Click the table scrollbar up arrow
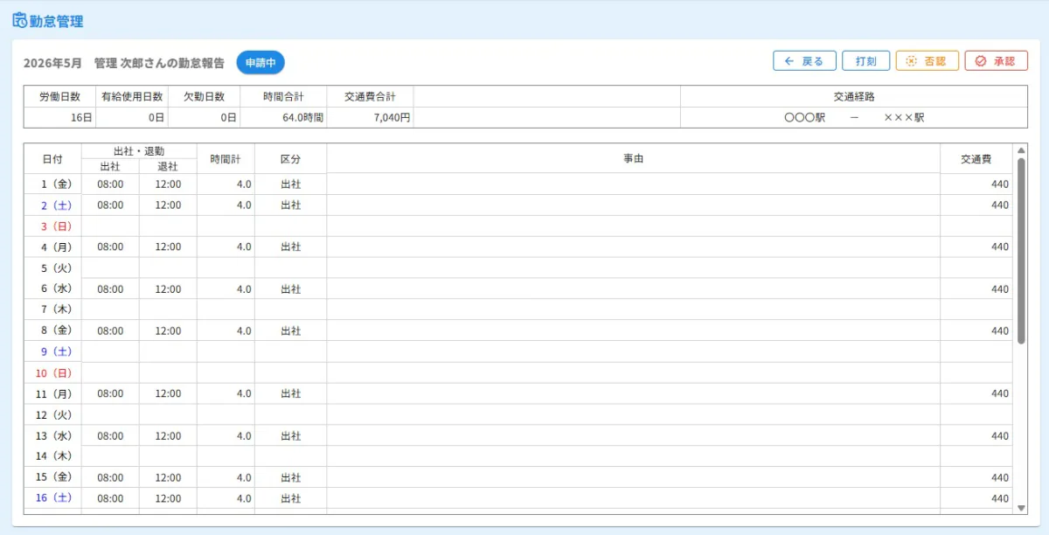Viewport: 1049px width, 535px height. (x=1021, y=151)
